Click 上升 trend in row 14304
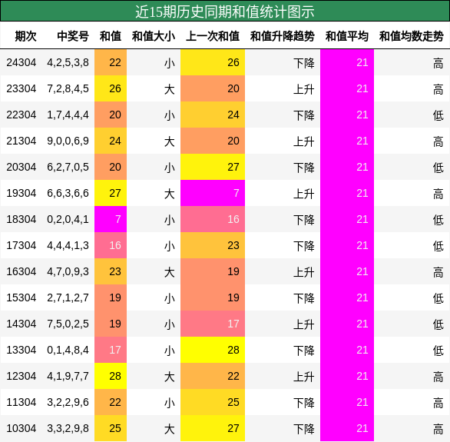Viewport: 450px width, 442px height. click(304, 324)
